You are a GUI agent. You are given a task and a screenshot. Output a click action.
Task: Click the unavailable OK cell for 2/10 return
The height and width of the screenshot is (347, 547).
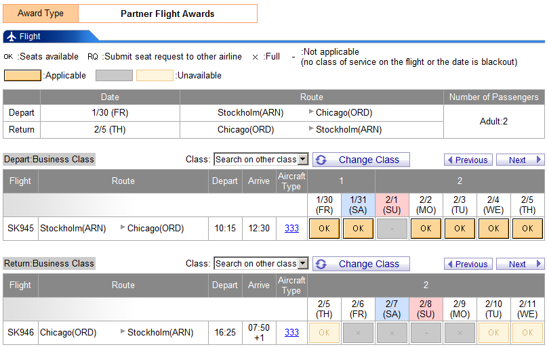(x=493, y=333)
